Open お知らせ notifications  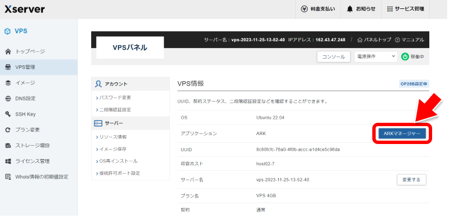pos(361,9)
